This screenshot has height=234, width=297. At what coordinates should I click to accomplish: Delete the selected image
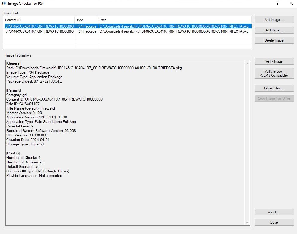pyautogui.click(x=274, y=40)
